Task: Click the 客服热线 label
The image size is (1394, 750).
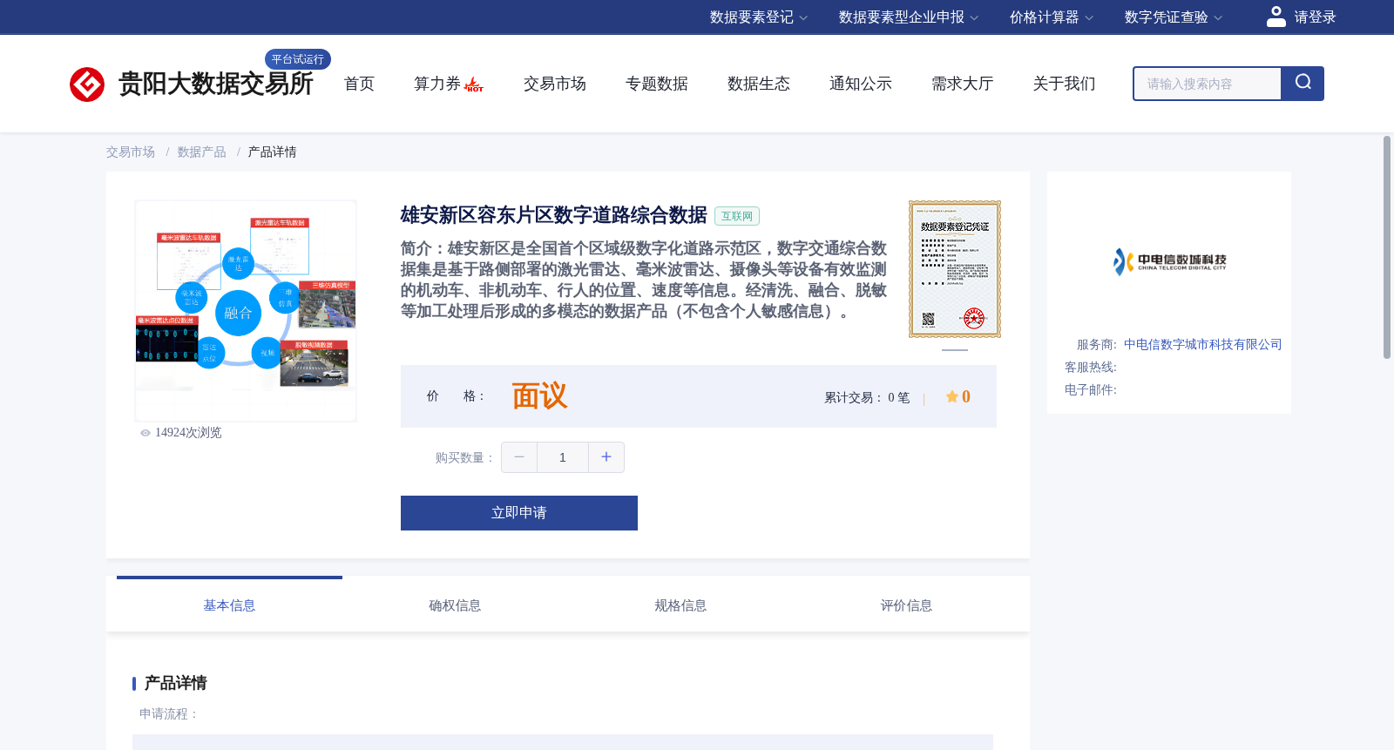Action: click(1091, 368)
